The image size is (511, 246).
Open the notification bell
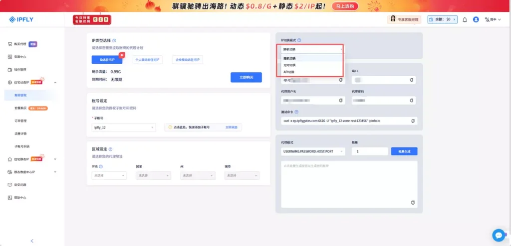click(x=465, y=19)
